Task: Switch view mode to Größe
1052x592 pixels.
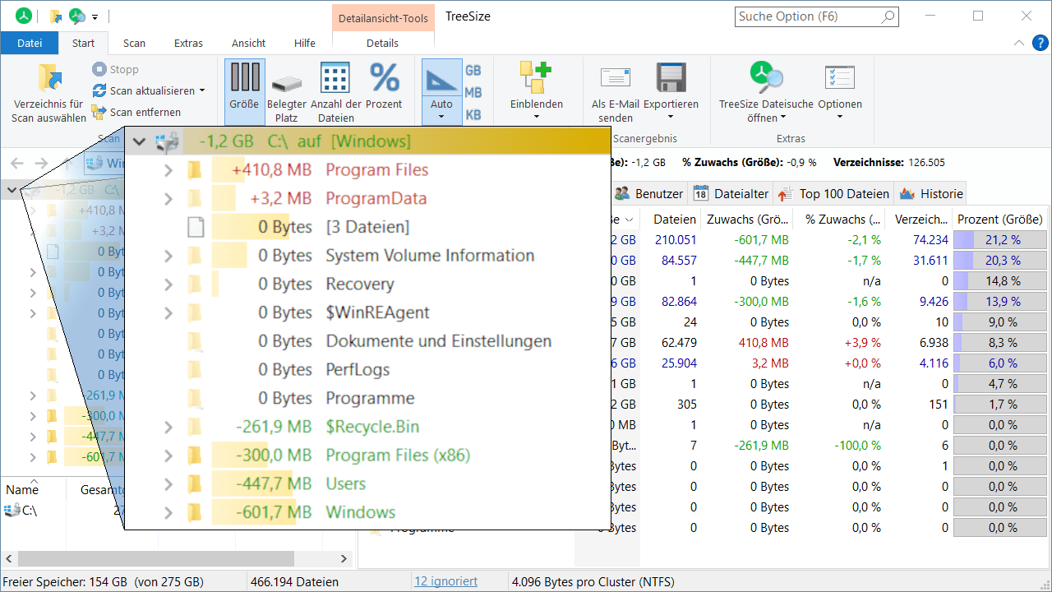Action: coord(245,92)
